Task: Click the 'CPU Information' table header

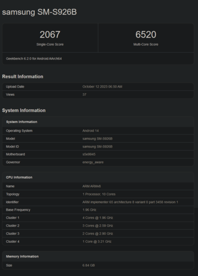Action: pyautogui.click(x=19, y=177)
